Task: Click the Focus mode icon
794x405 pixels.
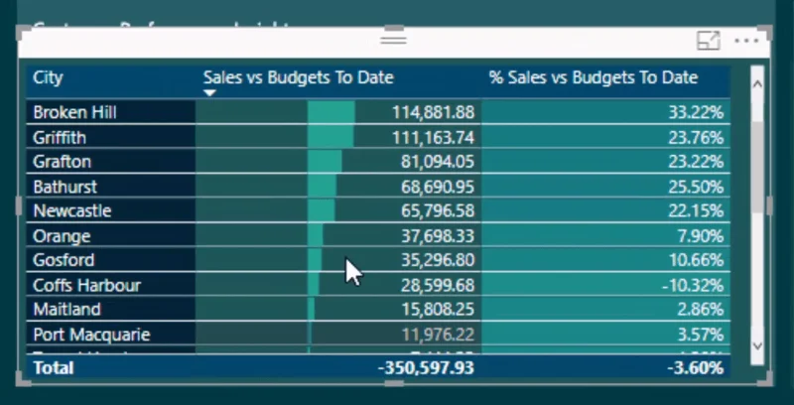Action: (709, 41)
